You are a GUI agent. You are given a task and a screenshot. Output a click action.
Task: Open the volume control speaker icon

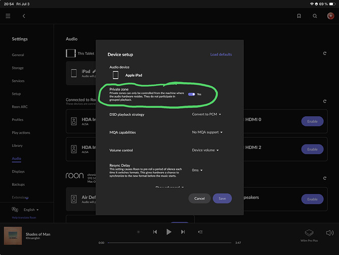point(330,233)
